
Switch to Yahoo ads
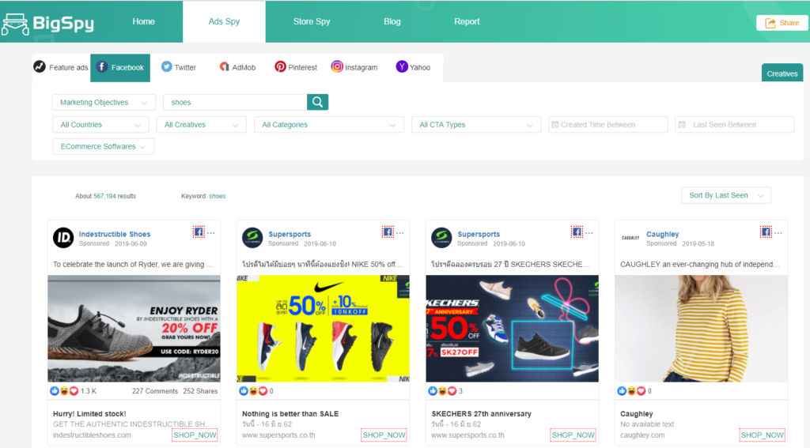click(413, 67)
